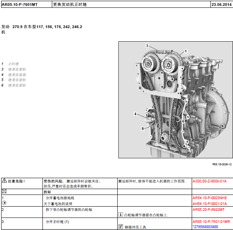Open link AS00.00-Z-0009-01A
The width and height of the screenshot is (233, 230).
[209, 181]
